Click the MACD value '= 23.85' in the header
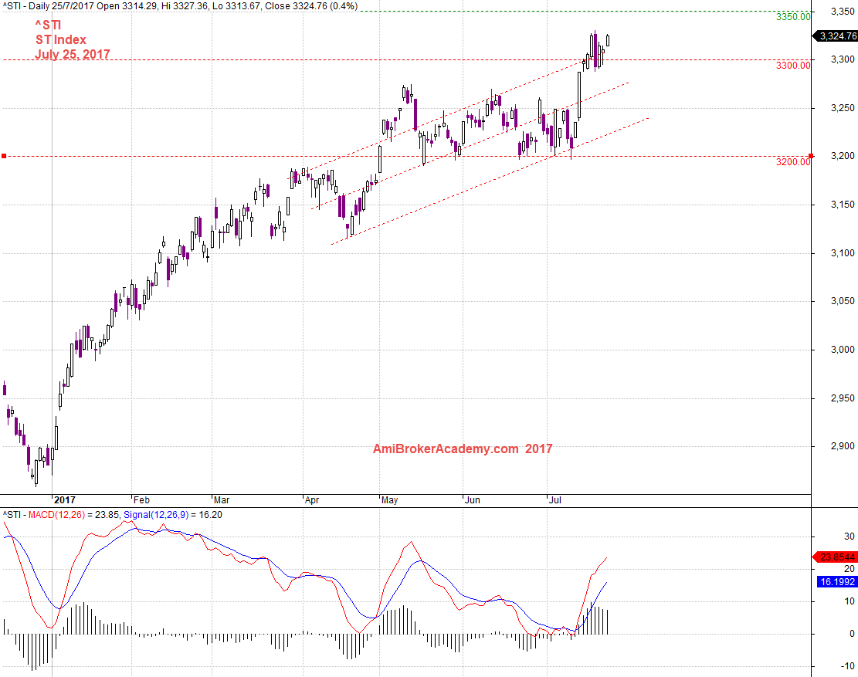Image resolution: width=858 pixels, height=677 pixels. pyautogui.click(x=103, y=515)
